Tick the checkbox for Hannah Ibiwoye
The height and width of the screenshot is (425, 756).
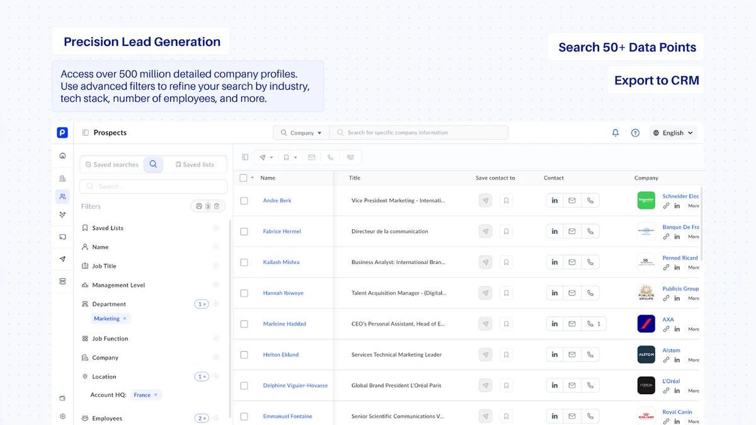244,293
